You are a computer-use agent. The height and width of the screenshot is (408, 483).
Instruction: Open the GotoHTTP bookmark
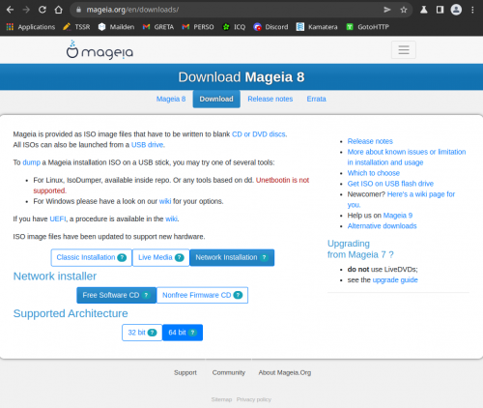click(x=367, y=27)
